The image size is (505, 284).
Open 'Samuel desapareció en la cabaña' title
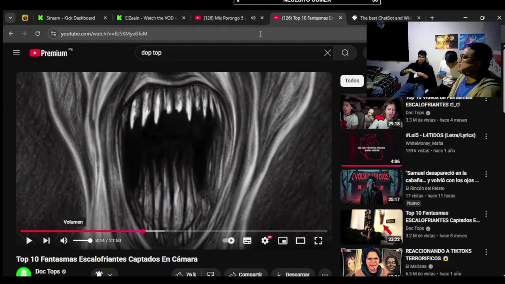(x=442, y=177)
